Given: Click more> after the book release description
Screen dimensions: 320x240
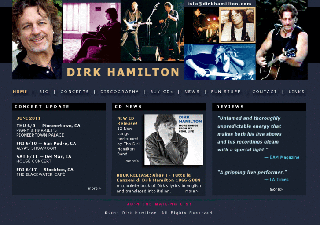Looking at the screenshot, I should pos(191,191).
